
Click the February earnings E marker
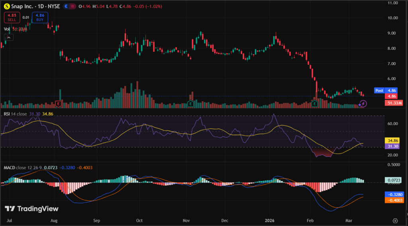(314, 104)
